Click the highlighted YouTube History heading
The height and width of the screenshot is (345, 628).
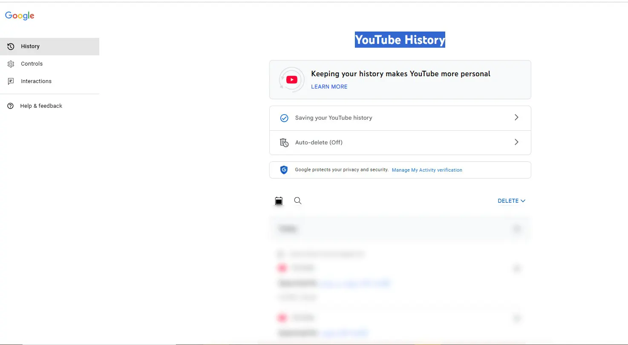(x=400, y=40)
